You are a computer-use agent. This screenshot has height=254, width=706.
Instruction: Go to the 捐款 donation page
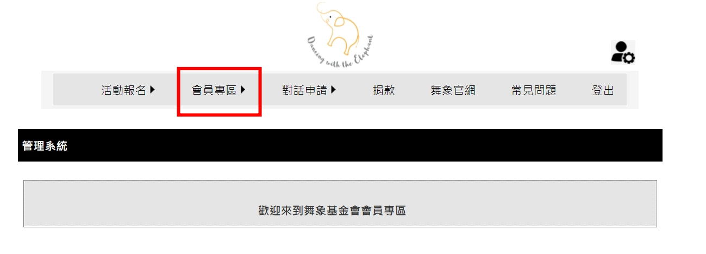point(384,90)
